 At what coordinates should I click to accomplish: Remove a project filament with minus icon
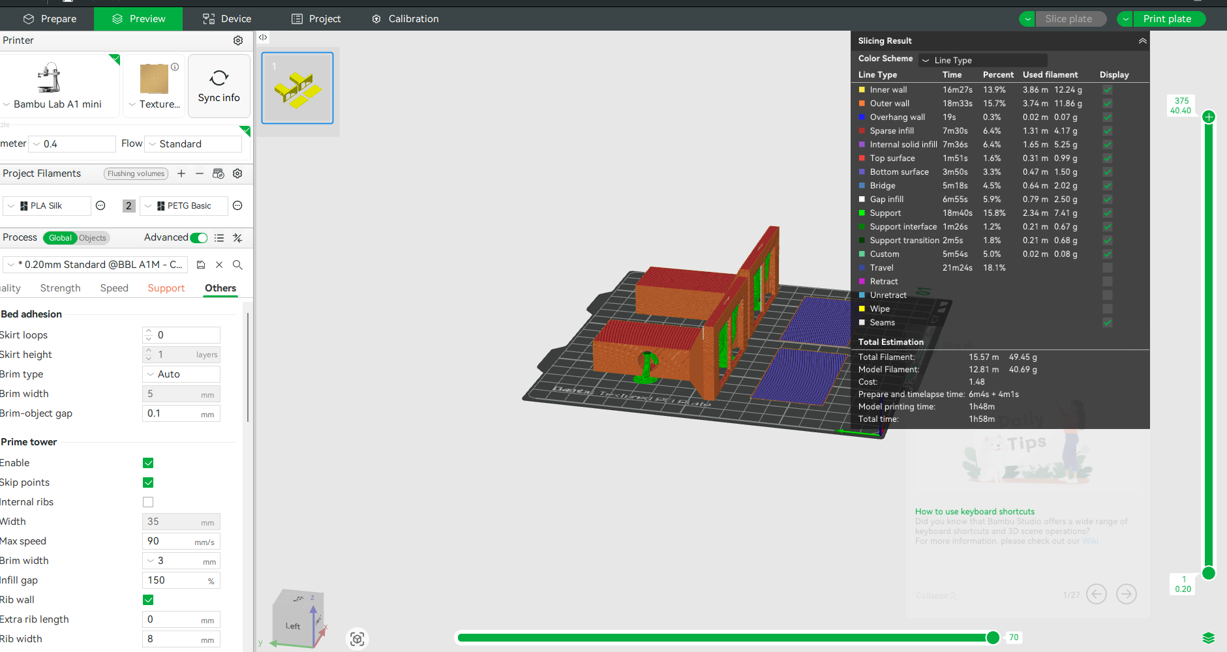[200, 173]
